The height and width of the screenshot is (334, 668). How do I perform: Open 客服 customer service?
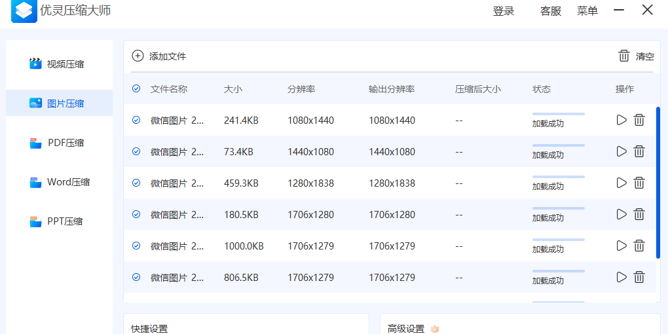click(x=550, y=11)
